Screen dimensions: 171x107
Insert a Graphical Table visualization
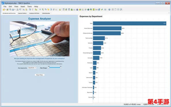[69, 9]
